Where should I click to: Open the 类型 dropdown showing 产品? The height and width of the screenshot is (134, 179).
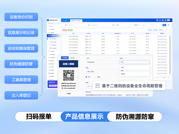(134, 62)
